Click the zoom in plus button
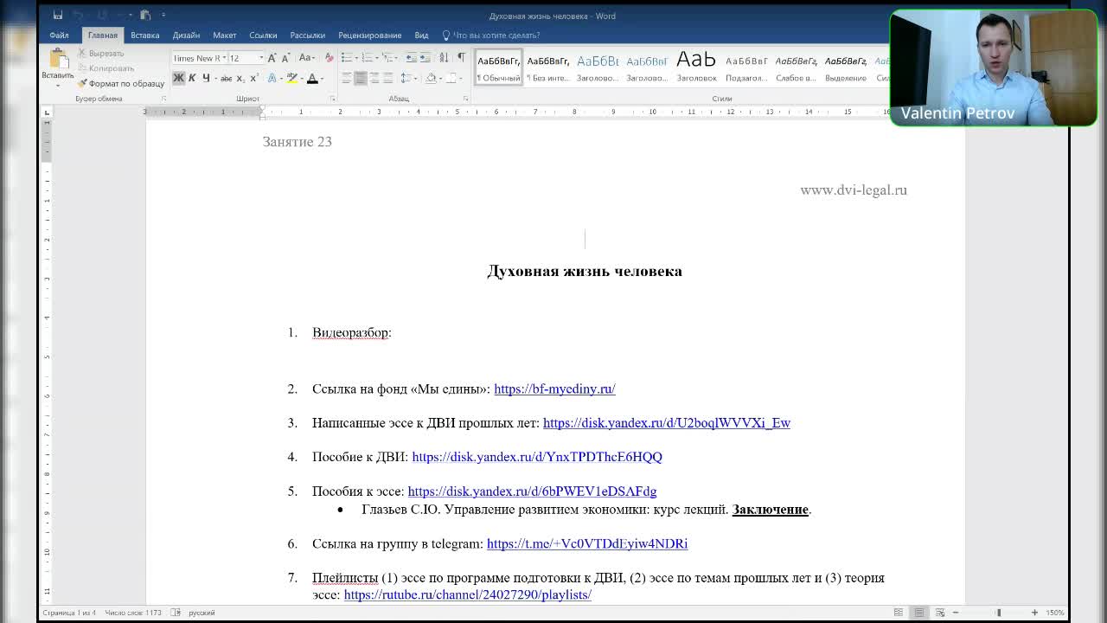Viewport: 1107px width, 623px height. pos(1034,613)
